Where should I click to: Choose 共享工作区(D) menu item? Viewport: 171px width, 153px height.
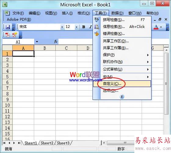tap(122, 41)
